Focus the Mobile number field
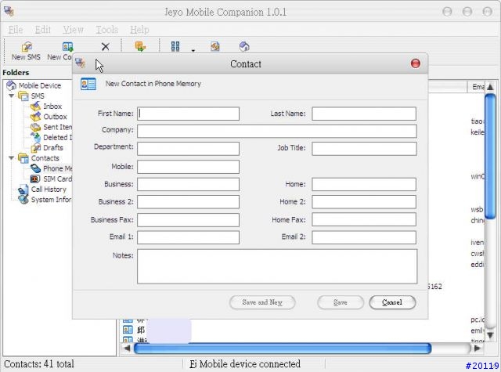 click(188, 167)
